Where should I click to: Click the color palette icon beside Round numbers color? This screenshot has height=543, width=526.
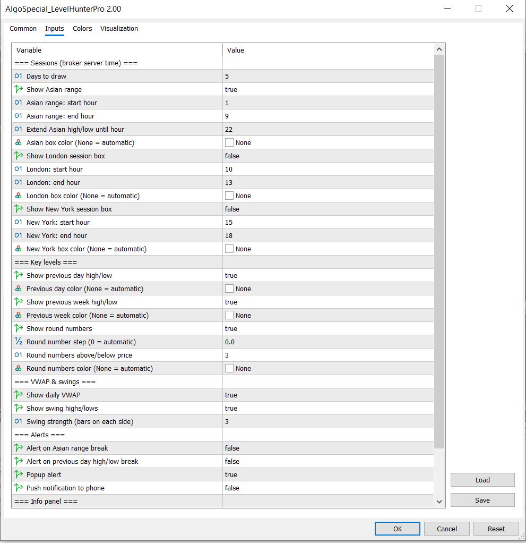click(19, 369)
